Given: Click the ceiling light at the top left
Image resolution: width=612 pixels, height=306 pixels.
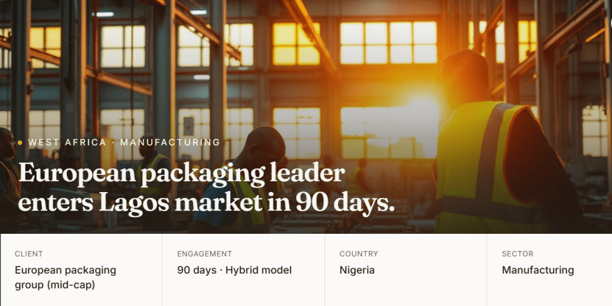Looking at the screenshot, I should tap(105, 14).
